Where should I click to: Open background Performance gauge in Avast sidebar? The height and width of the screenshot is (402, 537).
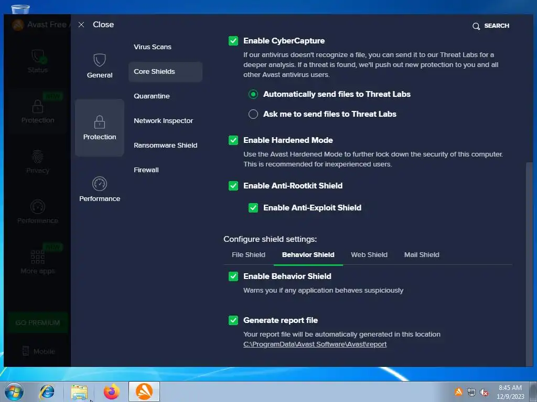pyautogui.click(x=38, y=207)
